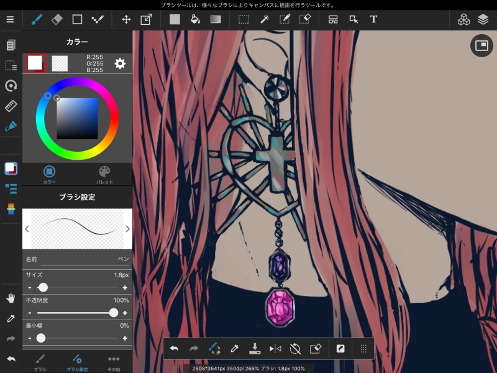Switch to the その他 bottom tab
The image size is (497, 373).
coord(114,362)
